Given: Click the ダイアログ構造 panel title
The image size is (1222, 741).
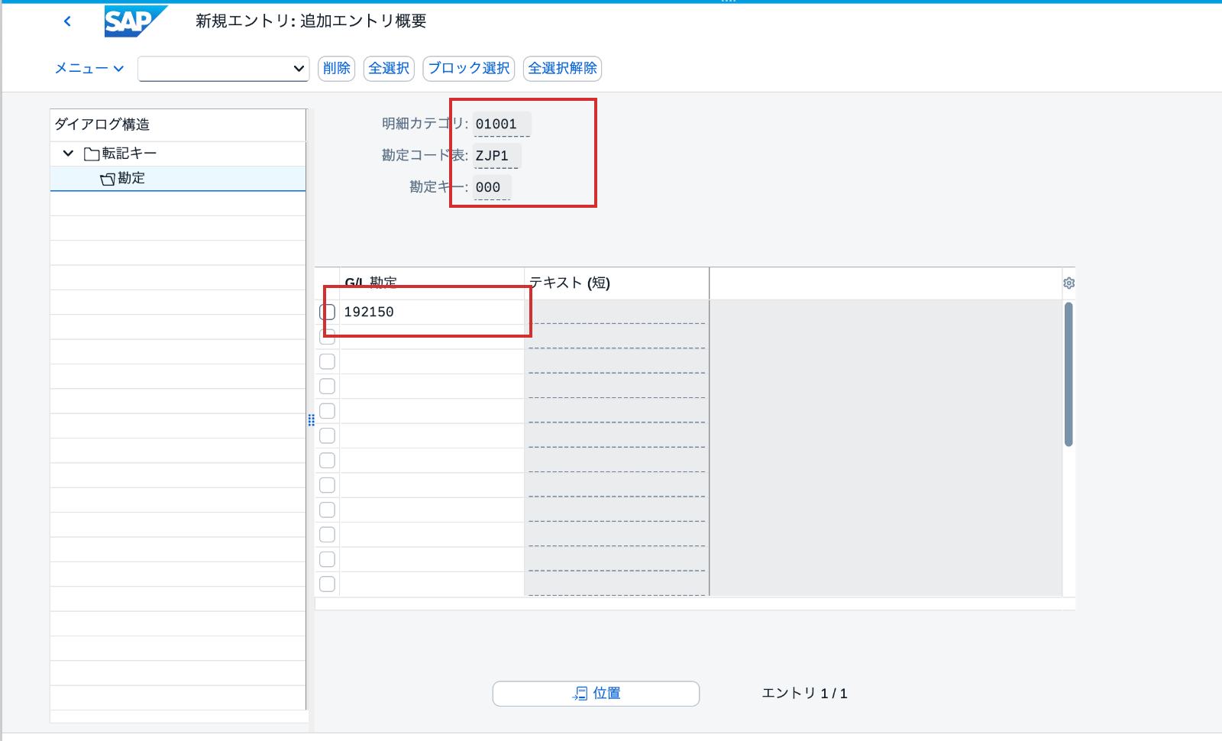Looking at the screenshot, I should click(102, 125).
